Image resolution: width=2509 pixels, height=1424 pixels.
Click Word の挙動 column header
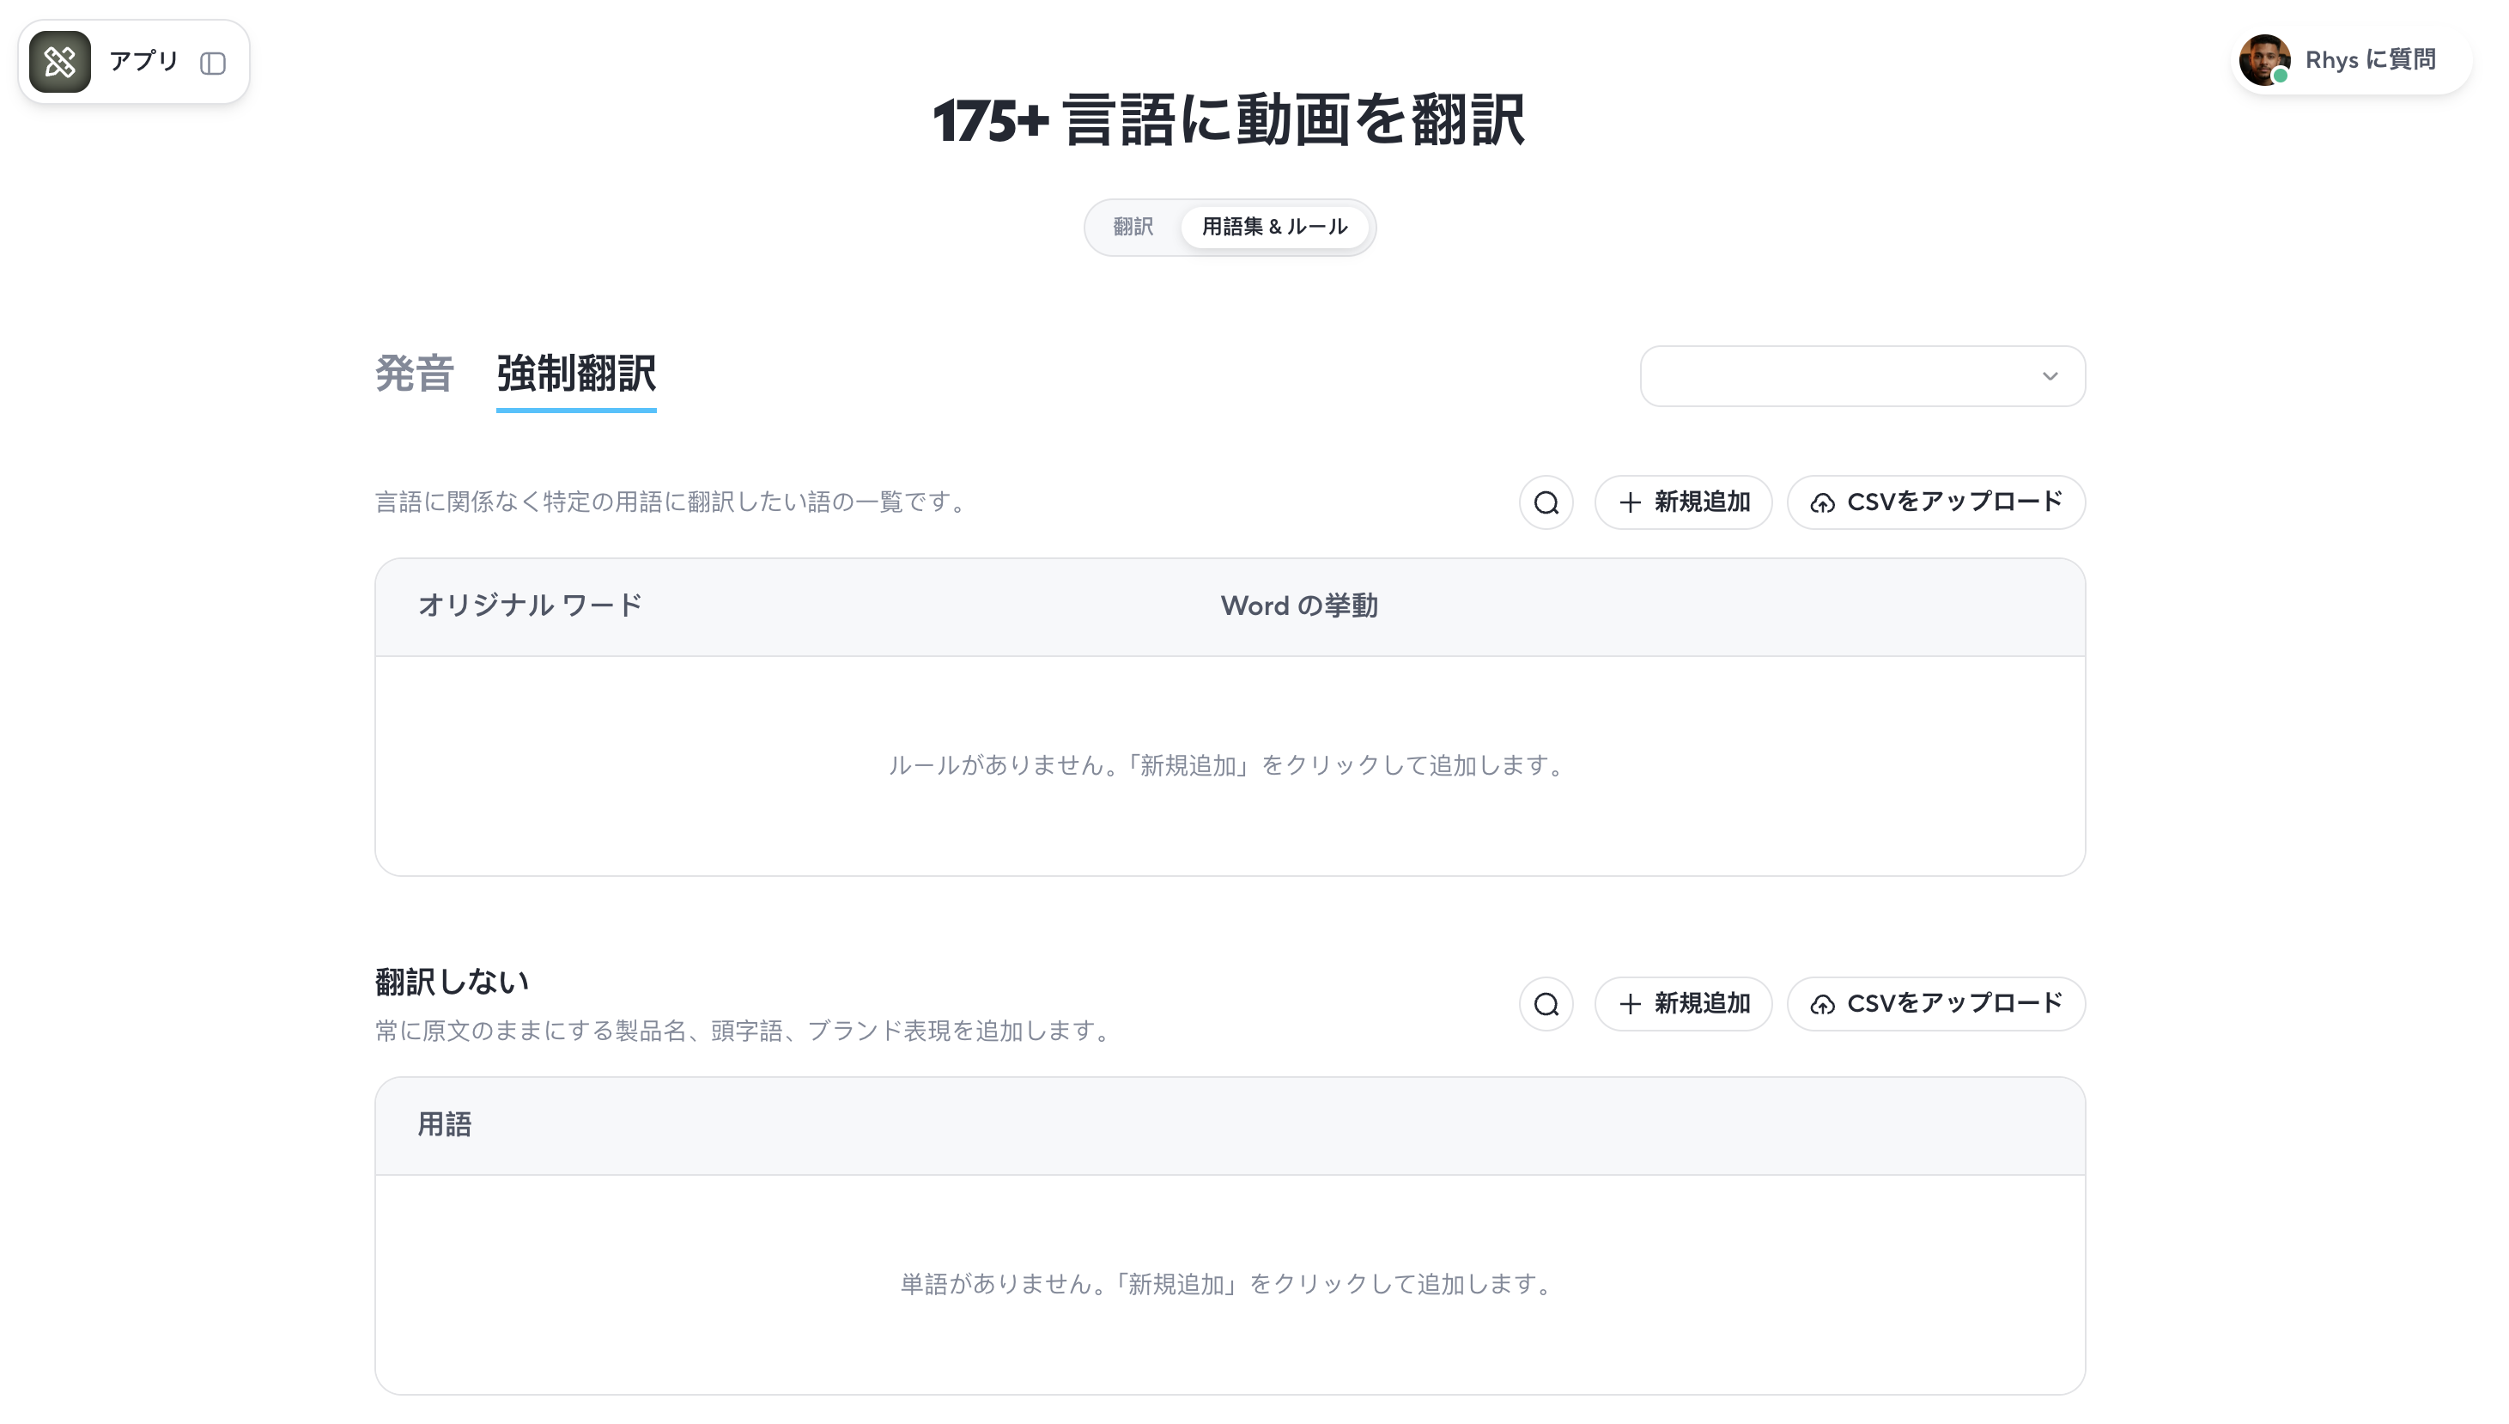click(1298, 606)
